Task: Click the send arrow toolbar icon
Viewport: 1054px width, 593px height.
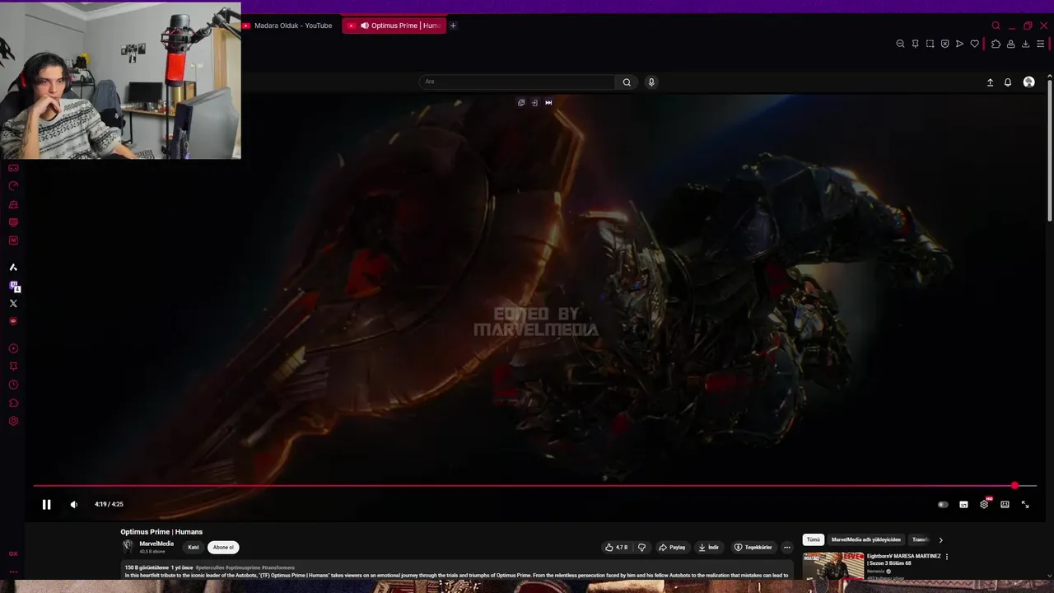Action: 959,44
